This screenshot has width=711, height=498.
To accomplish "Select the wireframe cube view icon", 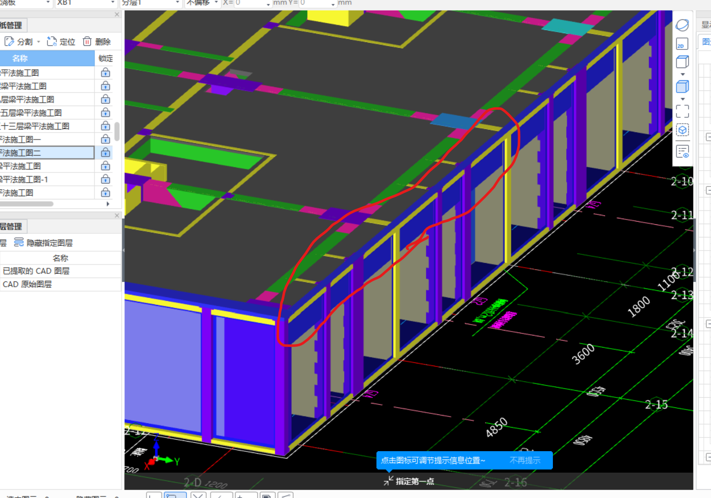I will [x=682, y=62].
